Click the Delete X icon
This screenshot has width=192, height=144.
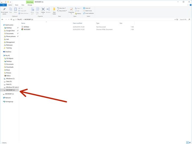coord(43,9)
